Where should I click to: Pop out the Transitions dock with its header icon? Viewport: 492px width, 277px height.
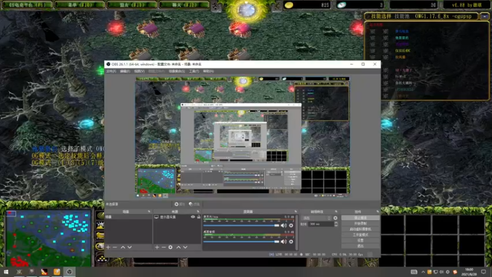[x=336, y=212]
